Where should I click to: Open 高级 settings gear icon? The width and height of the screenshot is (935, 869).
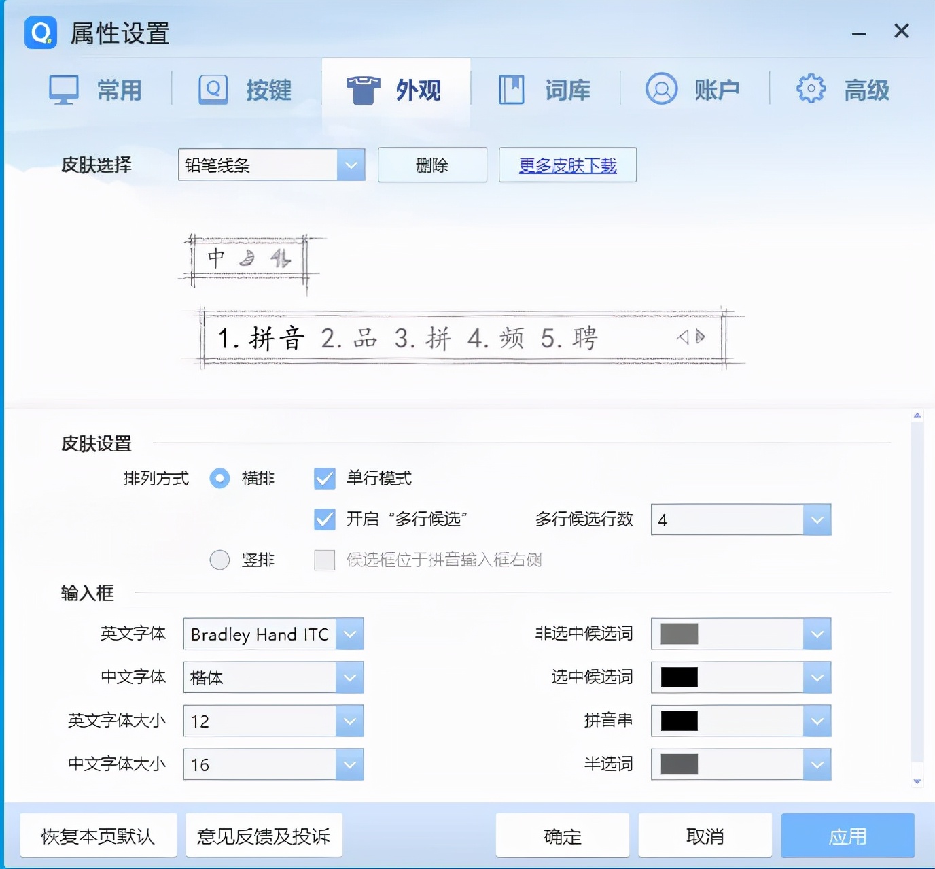tap(809, 88)
